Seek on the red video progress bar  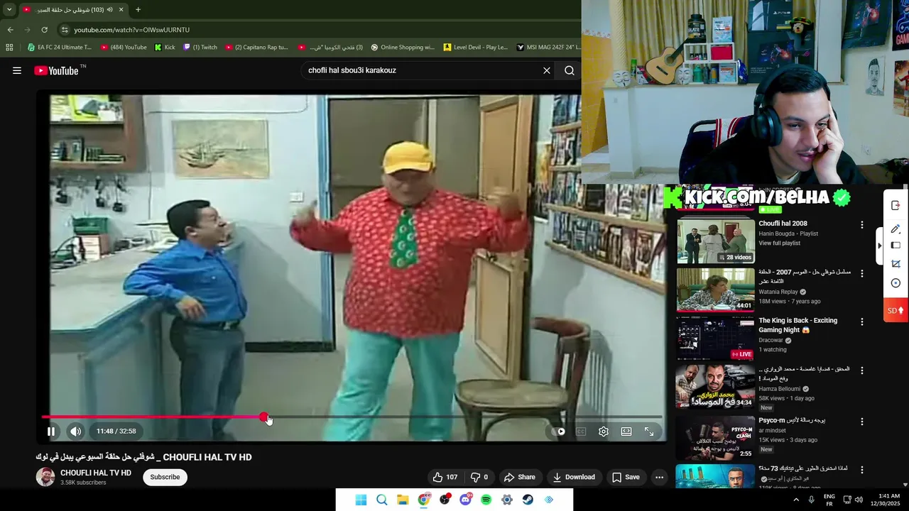(x=352, y=417)
